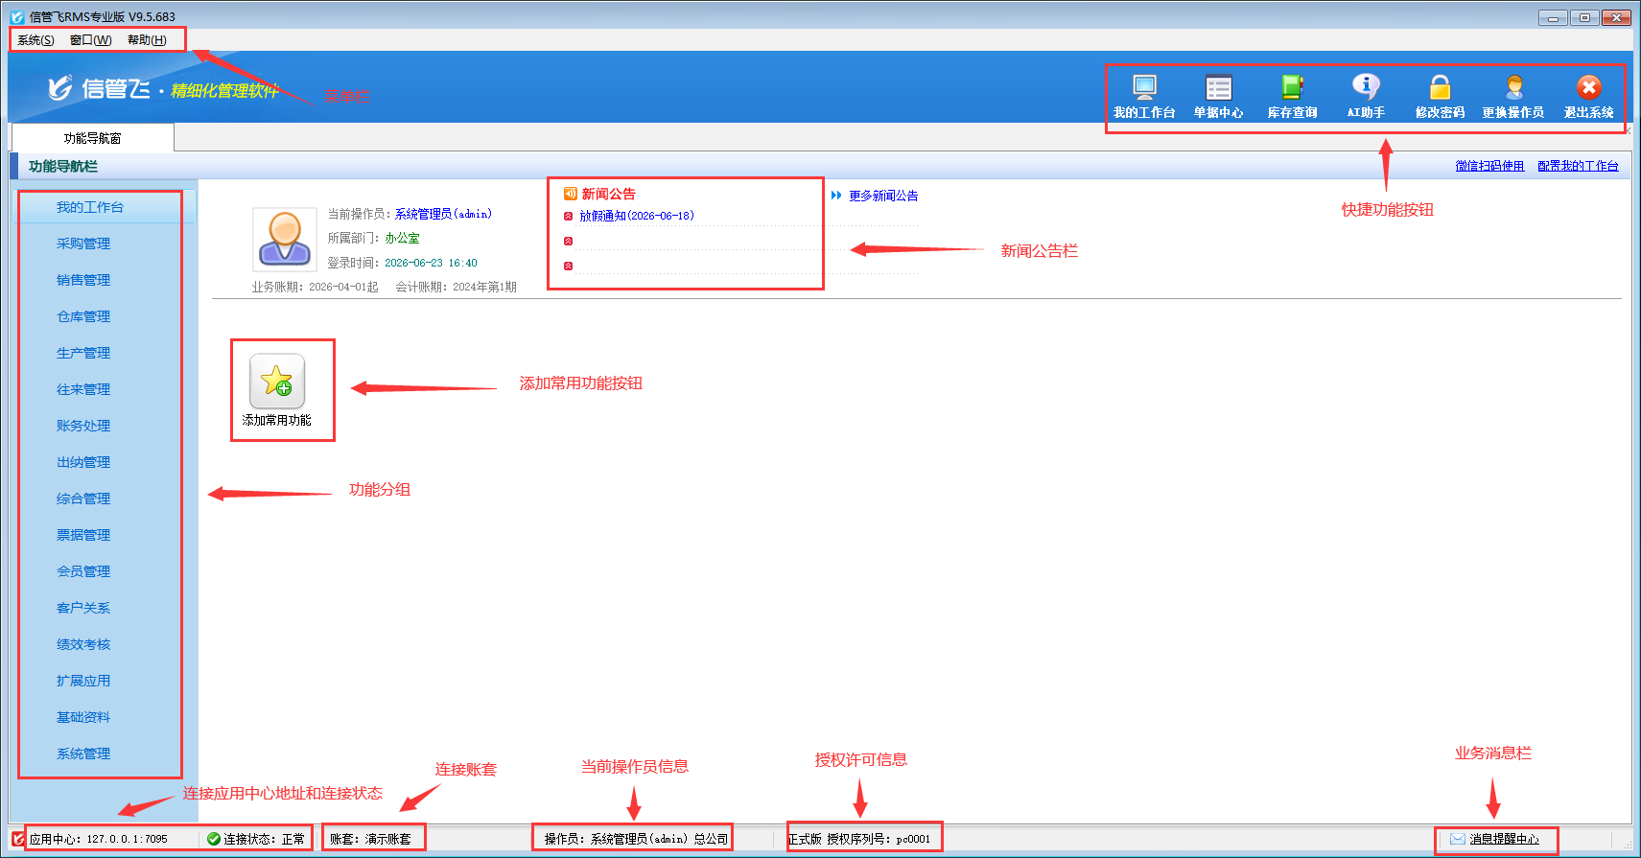Open the 生产管理 group

83,353
